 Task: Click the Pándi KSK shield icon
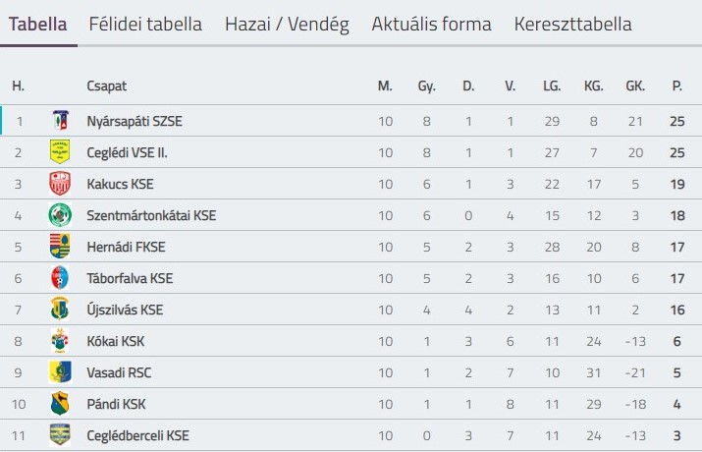(x=60, y=404)
